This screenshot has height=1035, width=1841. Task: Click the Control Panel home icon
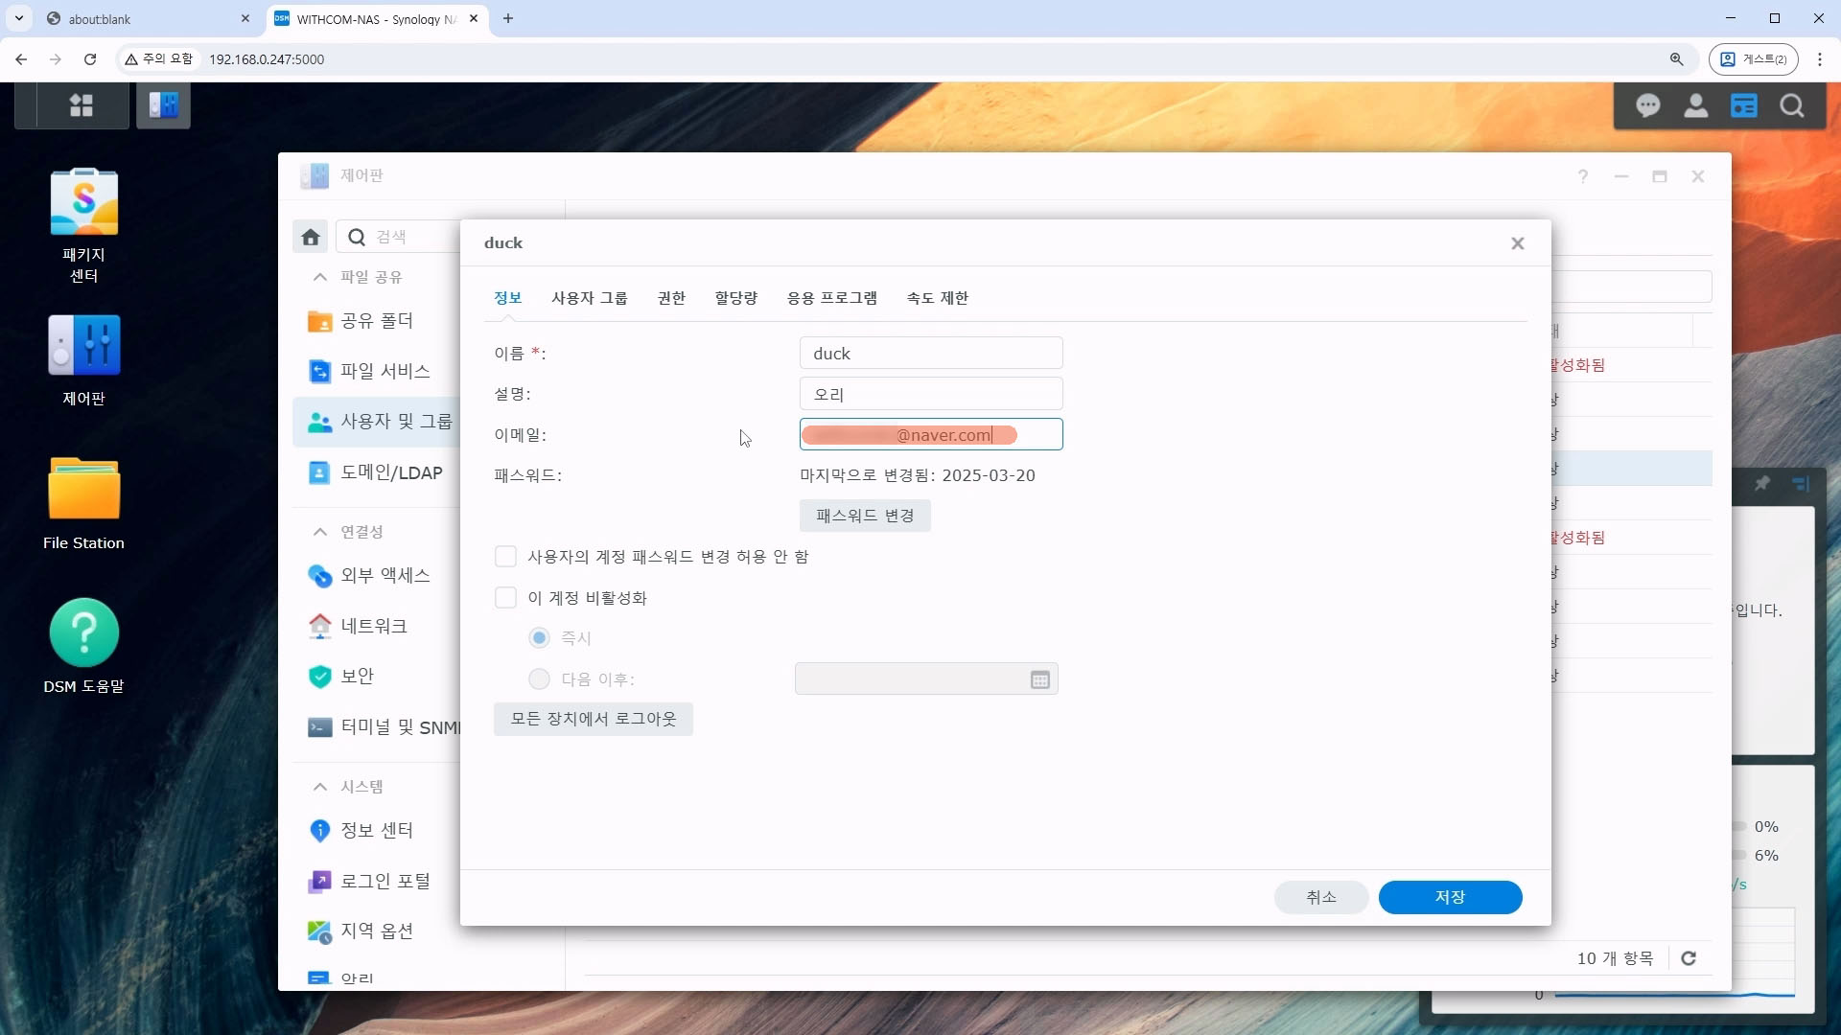click(x=310, y=237)
